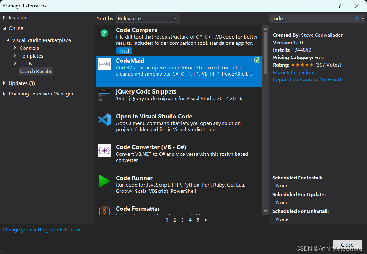The height and width of the screenshot is (254, 367).
Task: Click the green installed checkmark on CodeMaid
Action: click(x=257, y=60)
